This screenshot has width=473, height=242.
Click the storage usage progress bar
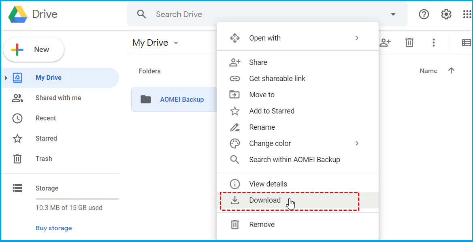pos(77,198)
